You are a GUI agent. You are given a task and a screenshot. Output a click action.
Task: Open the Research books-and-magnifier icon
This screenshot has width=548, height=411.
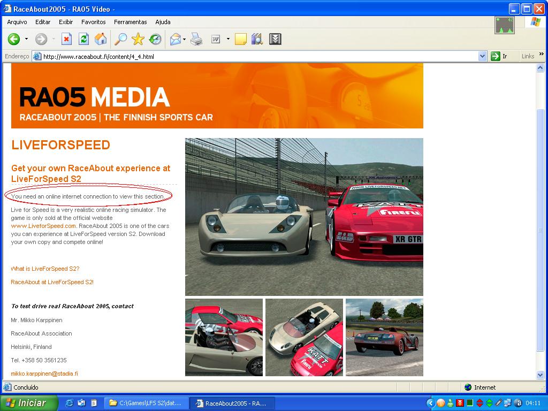(257, 39)
